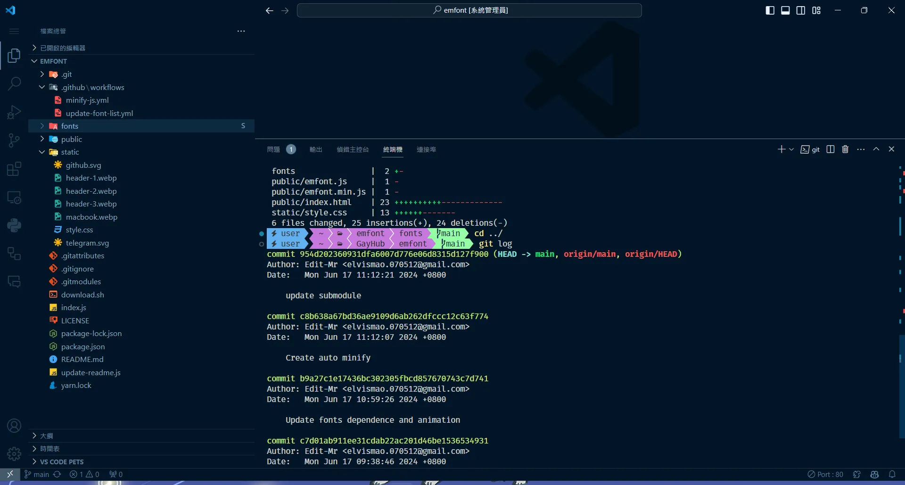Viewport: 905px width, 485px height.
Task: Open notifications bell in status bar
Action: (x=892, y=474)
